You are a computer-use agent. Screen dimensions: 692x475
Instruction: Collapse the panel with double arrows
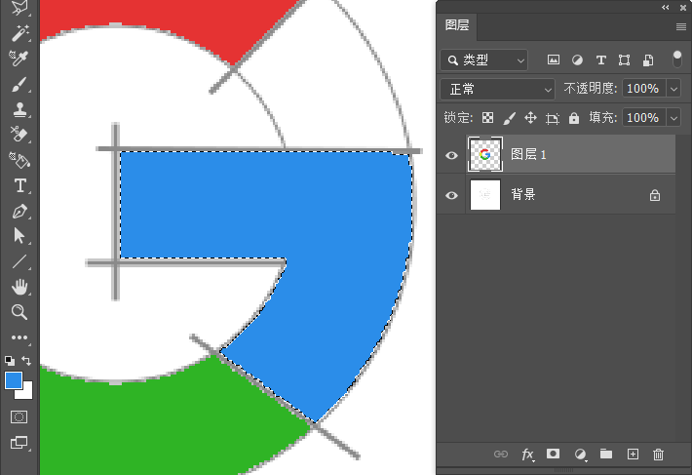[665, 8]
